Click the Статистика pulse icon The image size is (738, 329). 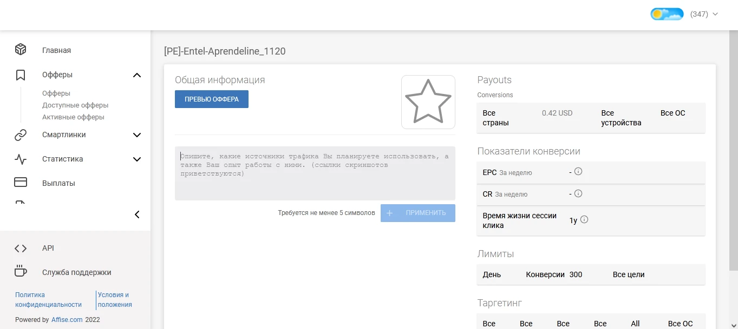pos(21,159)
